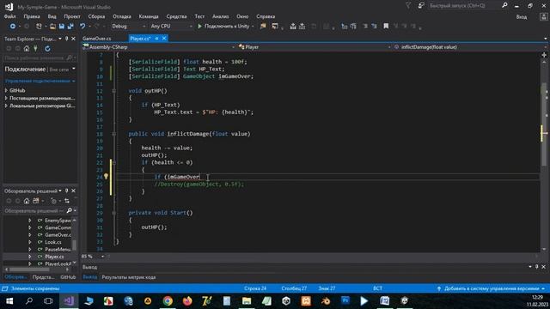Open the Правка menu
Viewport: 550px width, 309px height.
coord(32,16)
